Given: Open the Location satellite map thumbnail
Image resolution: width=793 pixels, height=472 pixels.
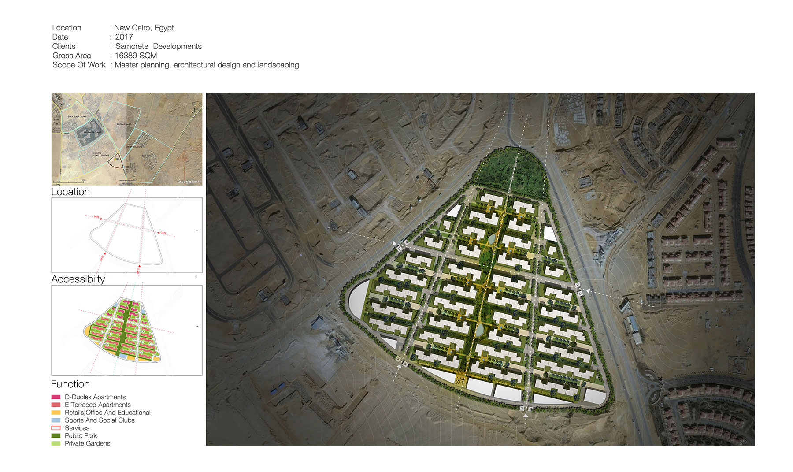Looking at the screenshot, I should tap(127, 139).
